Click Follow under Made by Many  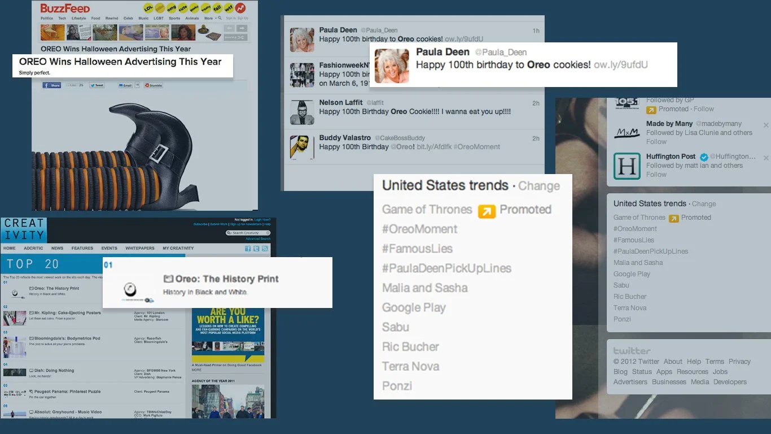coord(656,142)
